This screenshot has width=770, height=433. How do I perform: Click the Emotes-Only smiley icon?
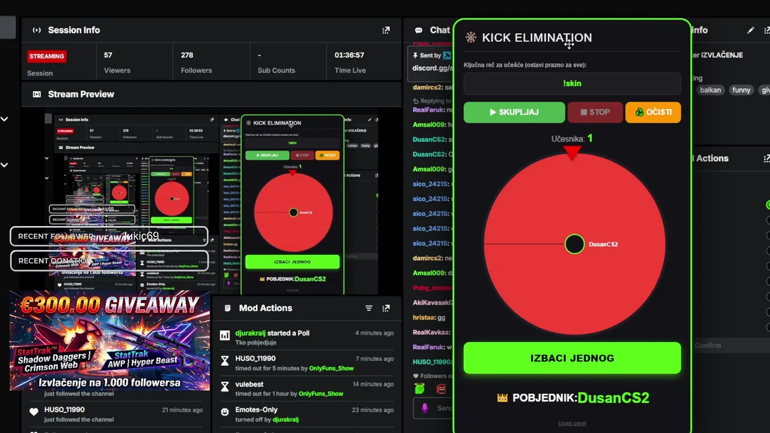click(x=225, y=412)
